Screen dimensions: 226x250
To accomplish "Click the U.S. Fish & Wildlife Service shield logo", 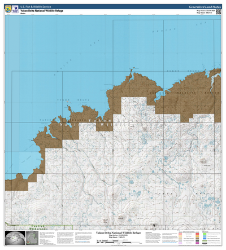I will (8, 9).
